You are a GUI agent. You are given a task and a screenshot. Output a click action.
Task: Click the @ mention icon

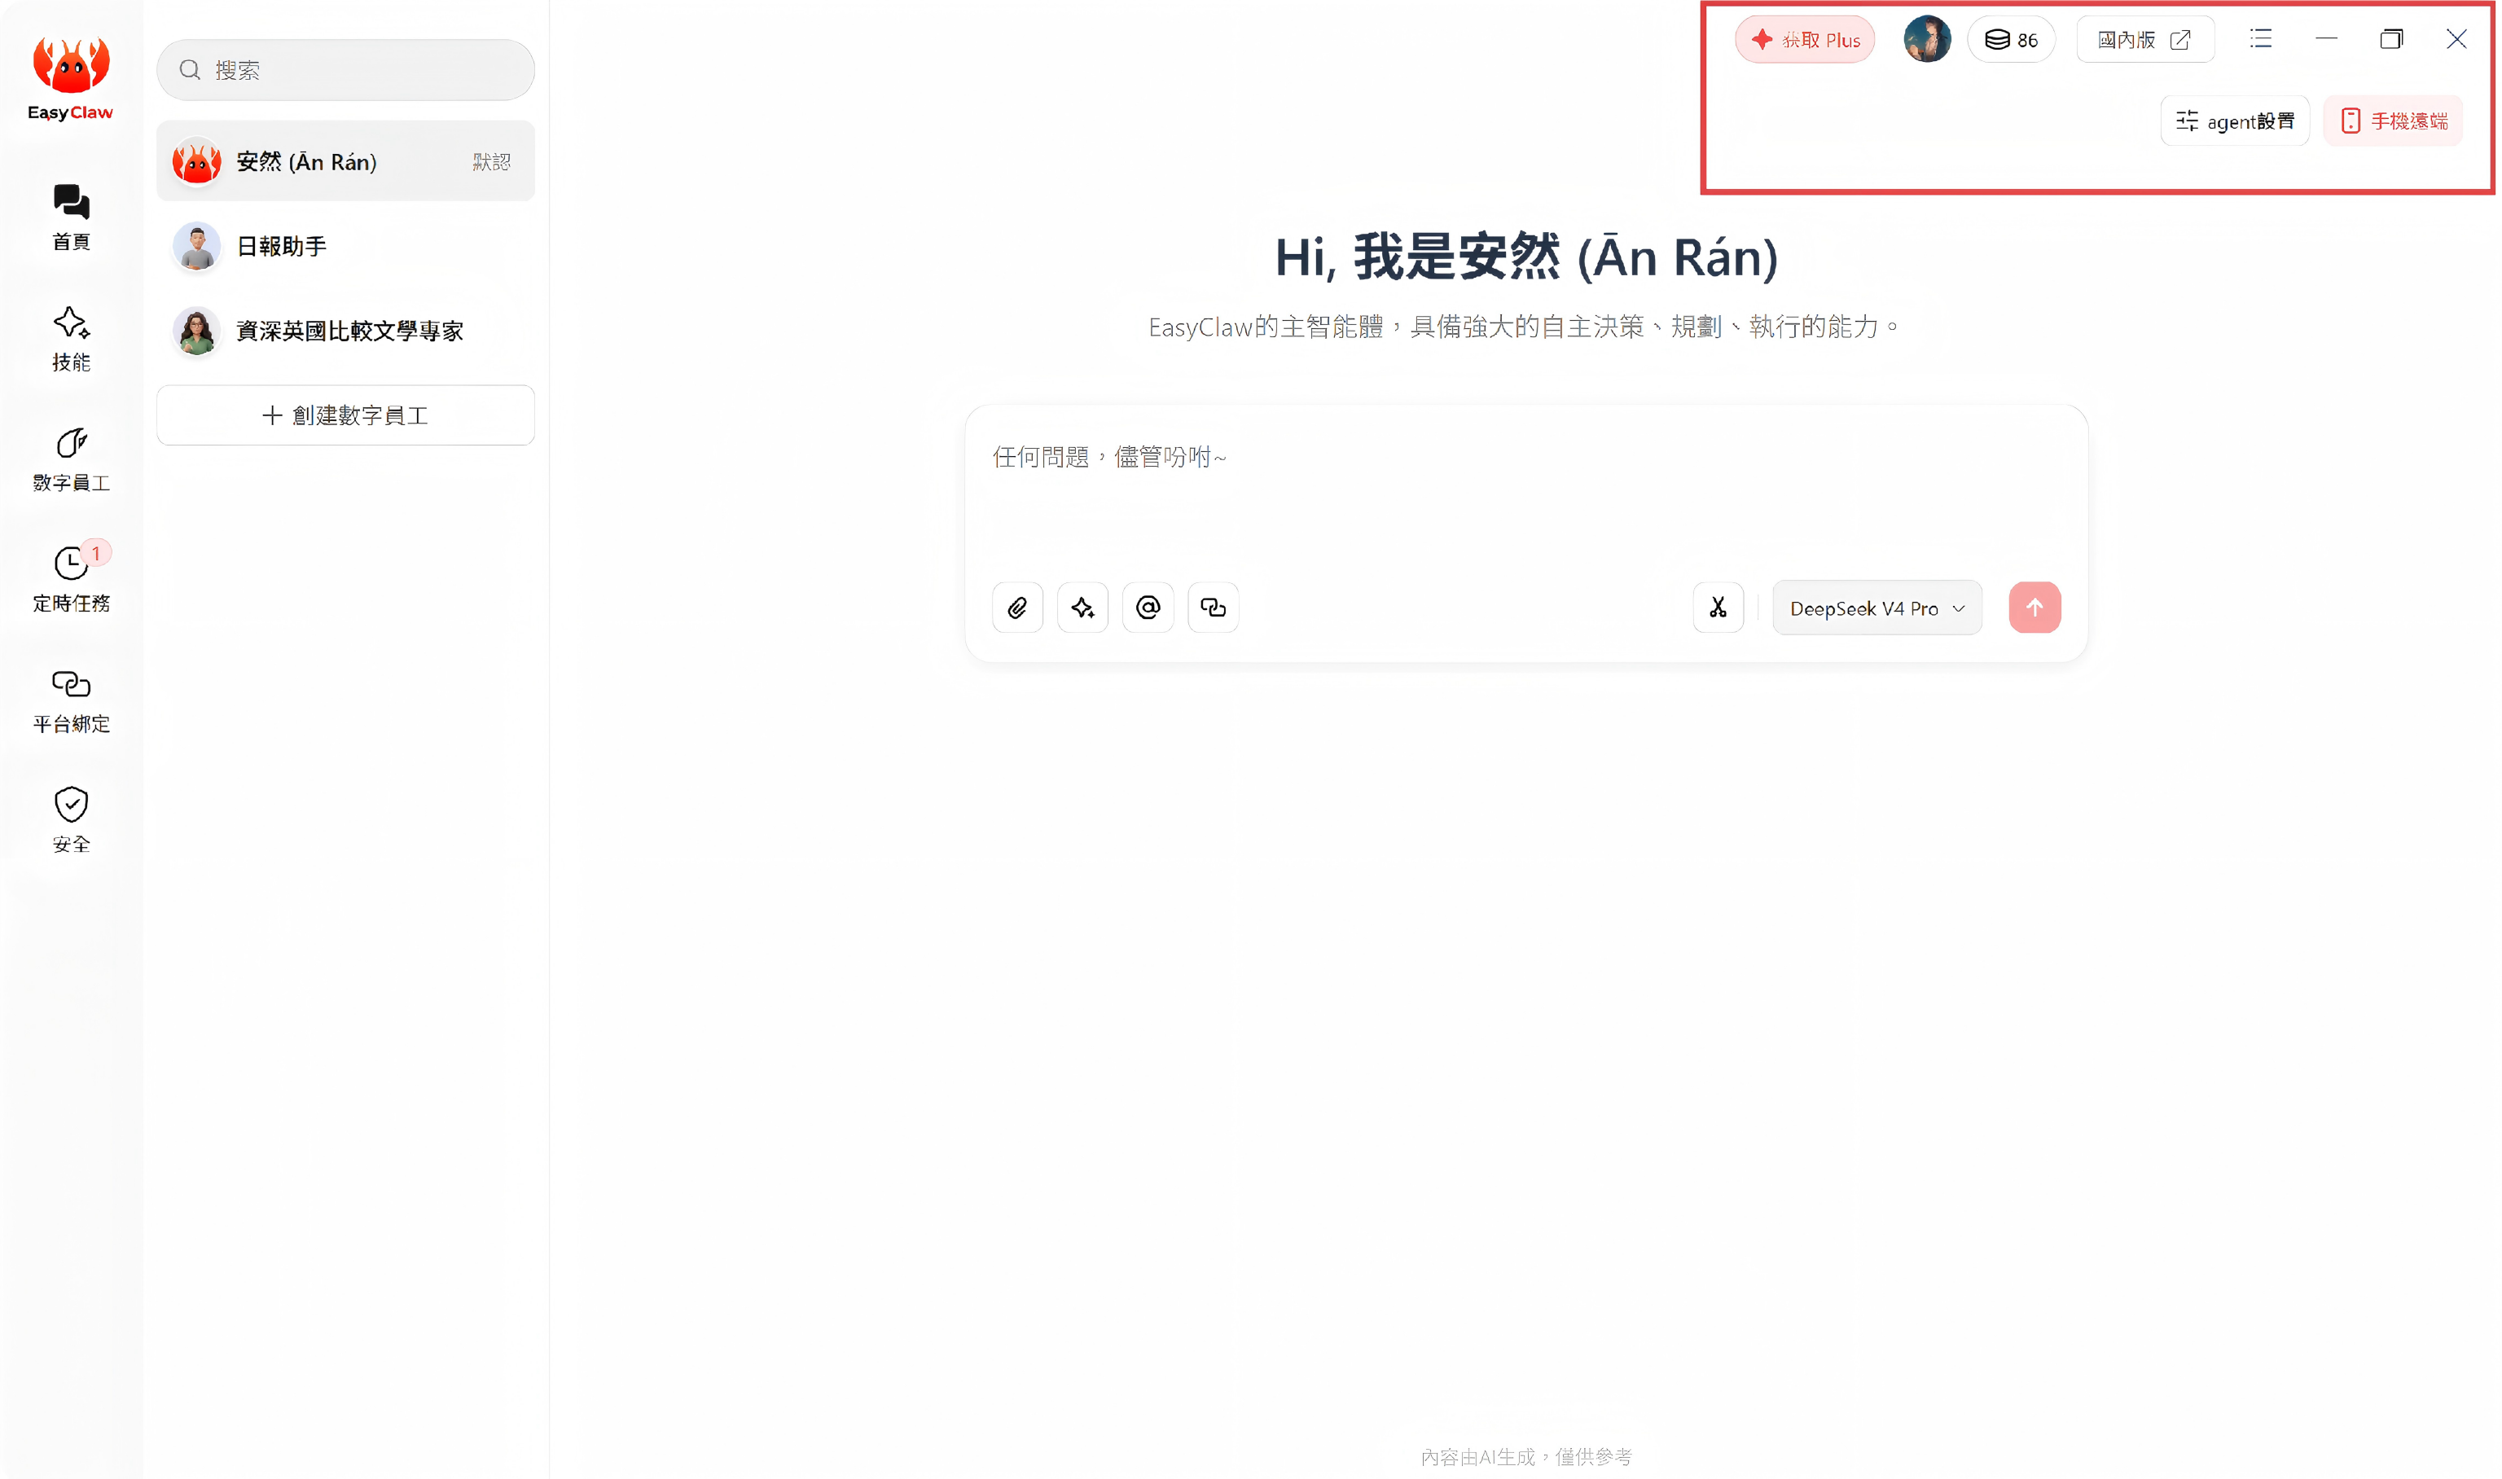[1147, 607]
